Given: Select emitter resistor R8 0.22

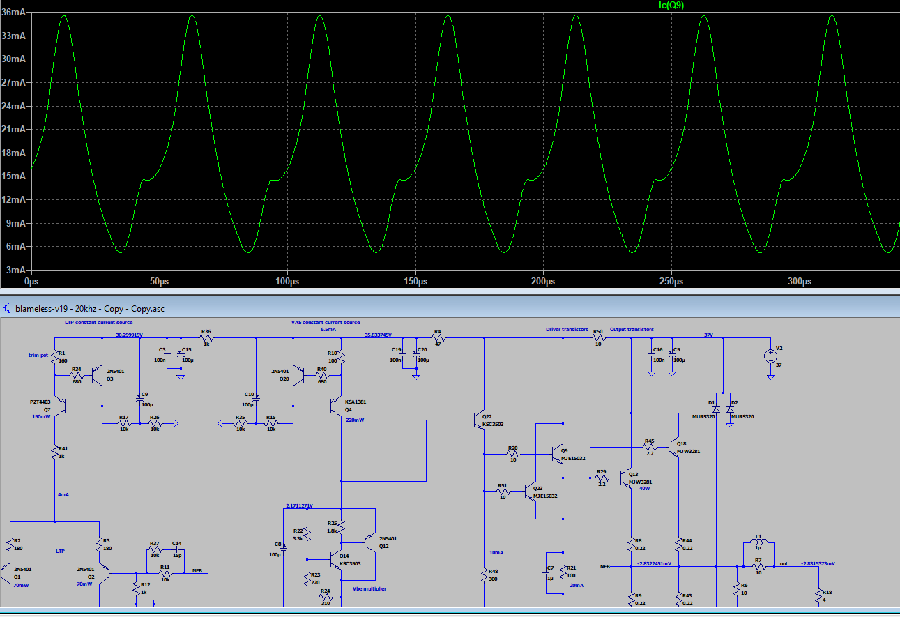Looking at the screenshot, I should coord(630,546).
